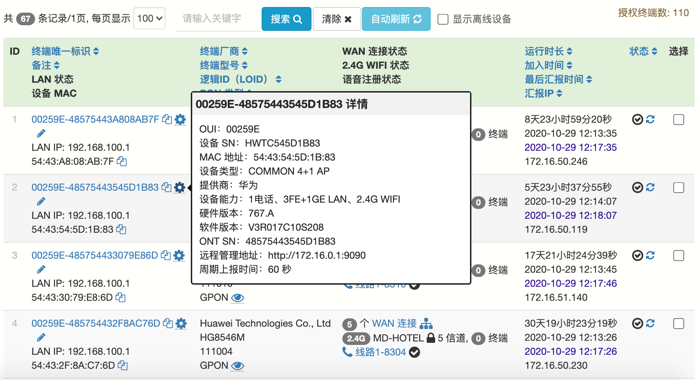Tick selection checkbox for row 4
Viewport: 698px width, 380px height.
(x=678, y=324)
